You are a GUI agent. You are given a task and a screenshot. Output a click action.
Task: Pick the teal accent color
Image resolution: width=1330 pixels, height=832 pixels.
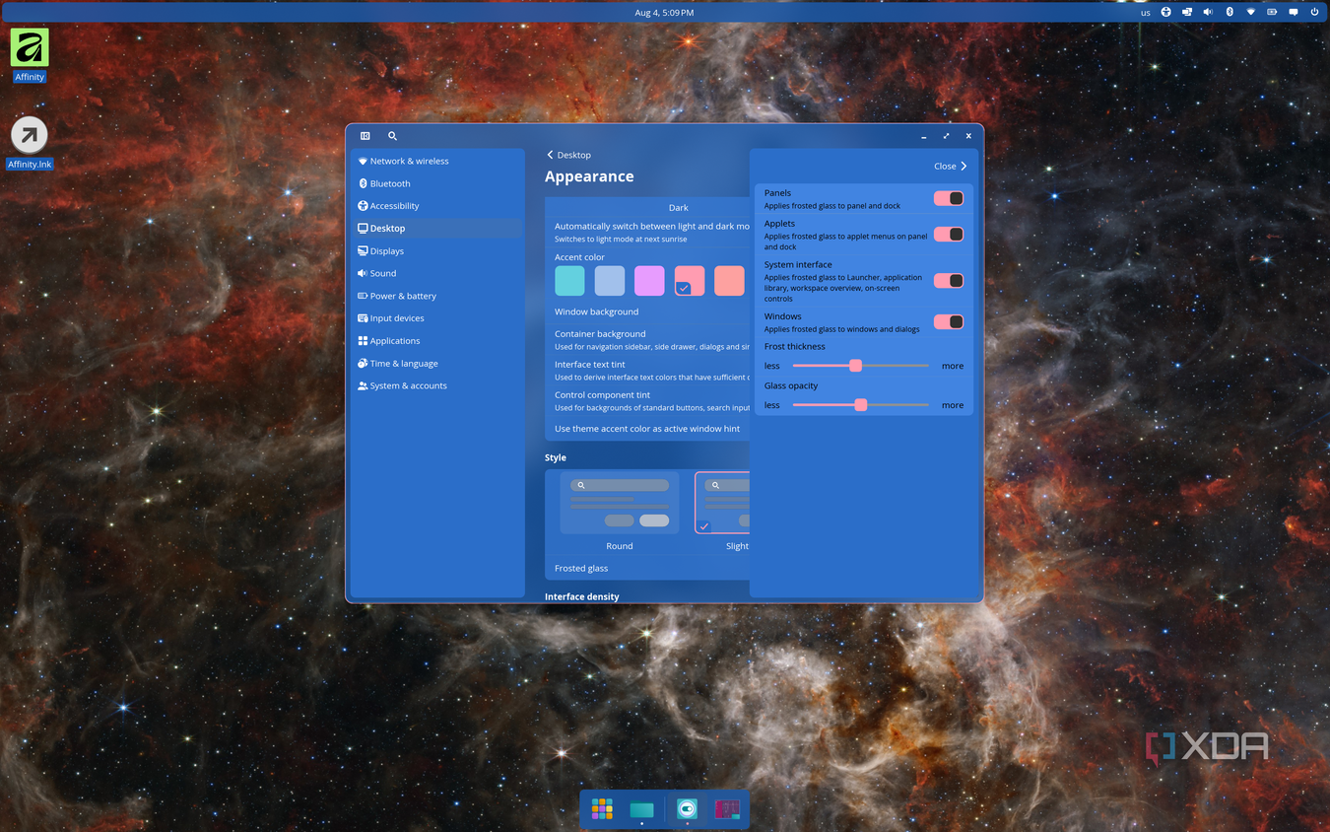pos(569,281)
